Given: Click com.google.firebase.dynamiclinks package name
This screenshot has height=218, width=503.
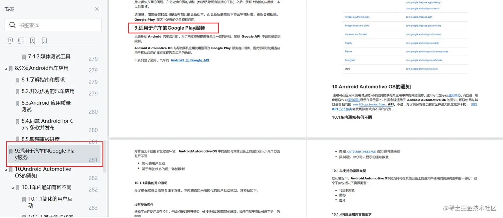Looking at the screenshot, I should 423,26.
